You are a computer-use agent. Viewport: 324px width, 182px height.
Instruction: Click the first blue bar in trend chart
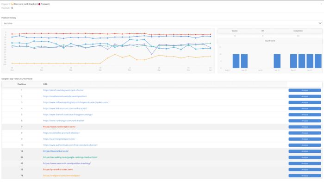pos(236,61)
